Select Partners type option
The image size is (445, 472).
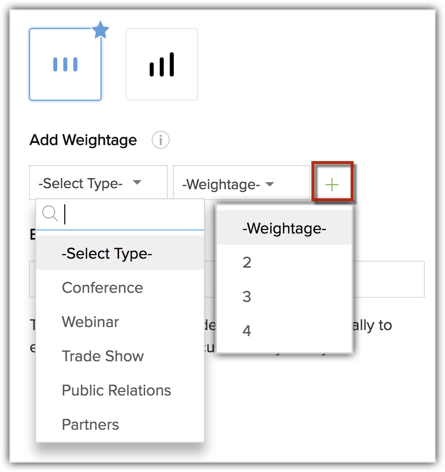90,425
